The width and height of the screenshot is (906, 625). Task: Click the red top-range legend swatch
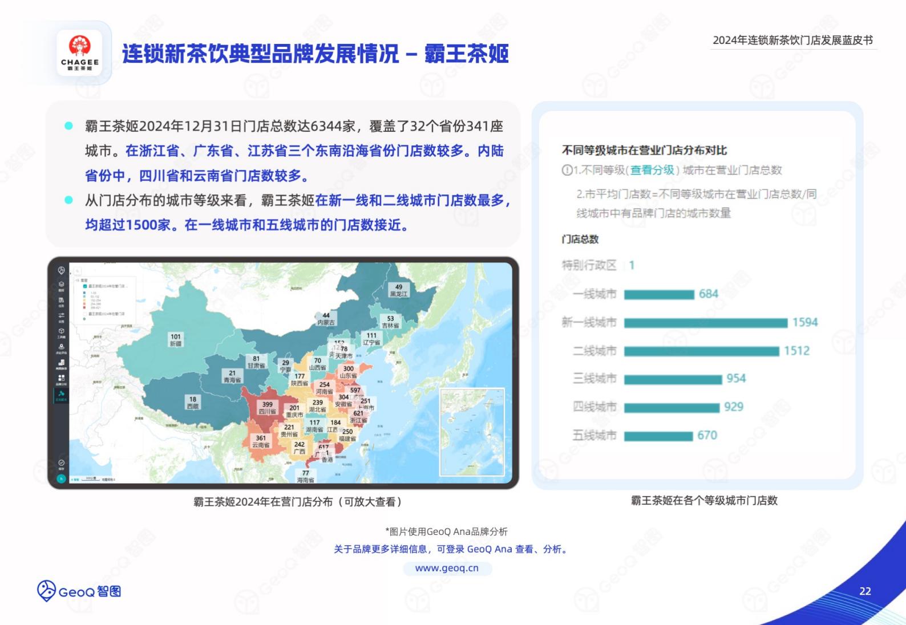pyautogui.click(x=84, y=307)
